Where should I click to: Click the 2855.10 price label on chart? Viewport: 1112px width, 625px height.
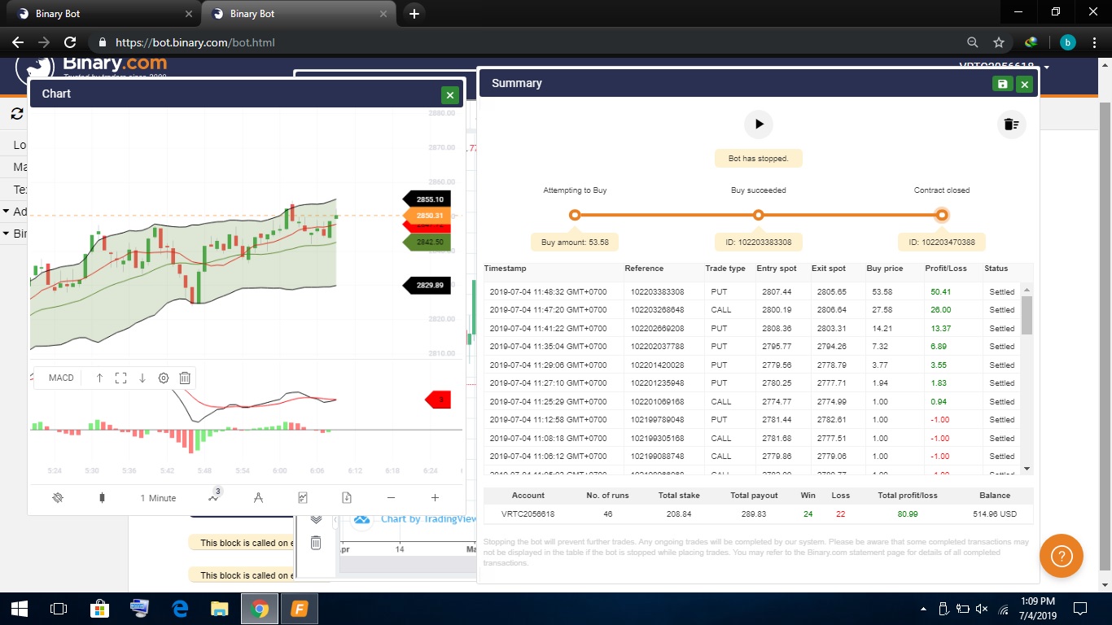pyautogui.click(x=428, y=199)
